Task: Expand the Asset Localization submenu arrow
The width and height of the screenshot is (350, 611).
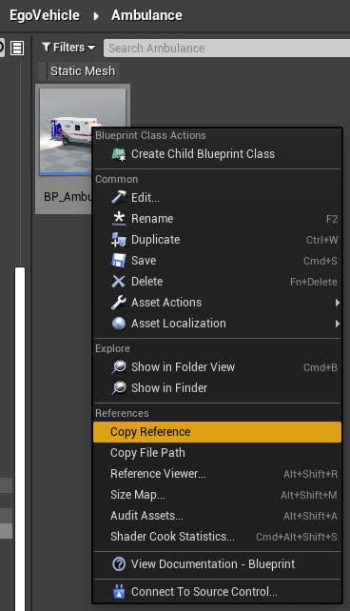Action: (338, 324)
